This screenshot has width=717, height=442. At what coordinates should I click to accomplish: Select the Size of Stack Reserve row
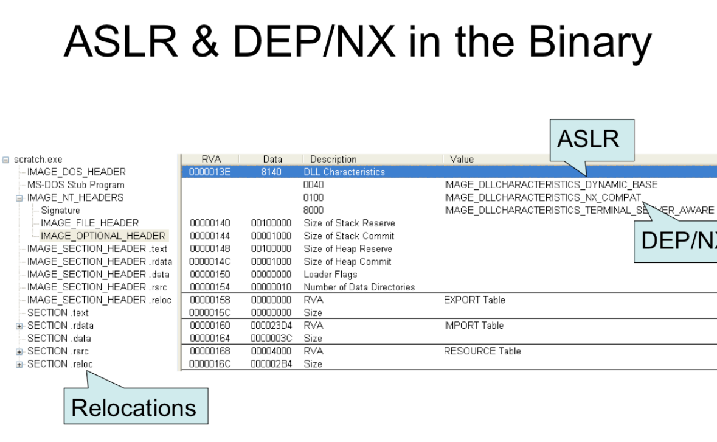tap(349, 223)
